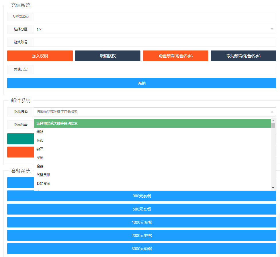Screen dimensions: 280x257
Task: Click the 角色禁言(角色名字) button
Action: 175,56
